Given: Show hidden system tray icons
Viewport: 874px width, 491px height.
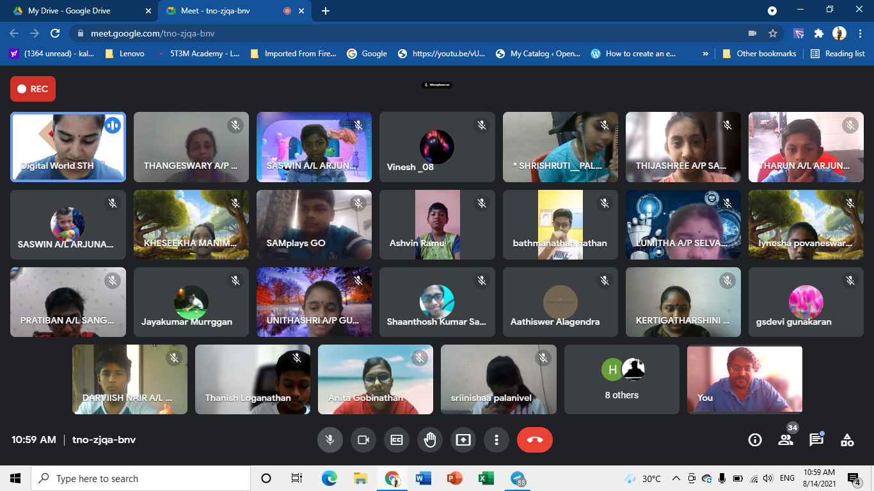Looking at the screenshot, I should 676,478.
